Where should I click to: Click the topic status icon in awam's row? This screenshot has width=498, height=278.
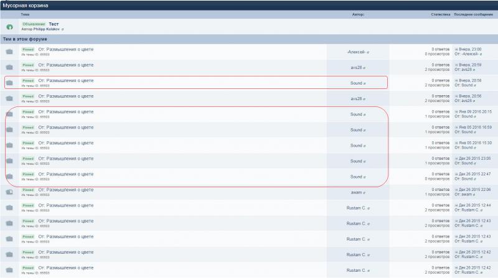pyautogui.click(x=9, y=192)
